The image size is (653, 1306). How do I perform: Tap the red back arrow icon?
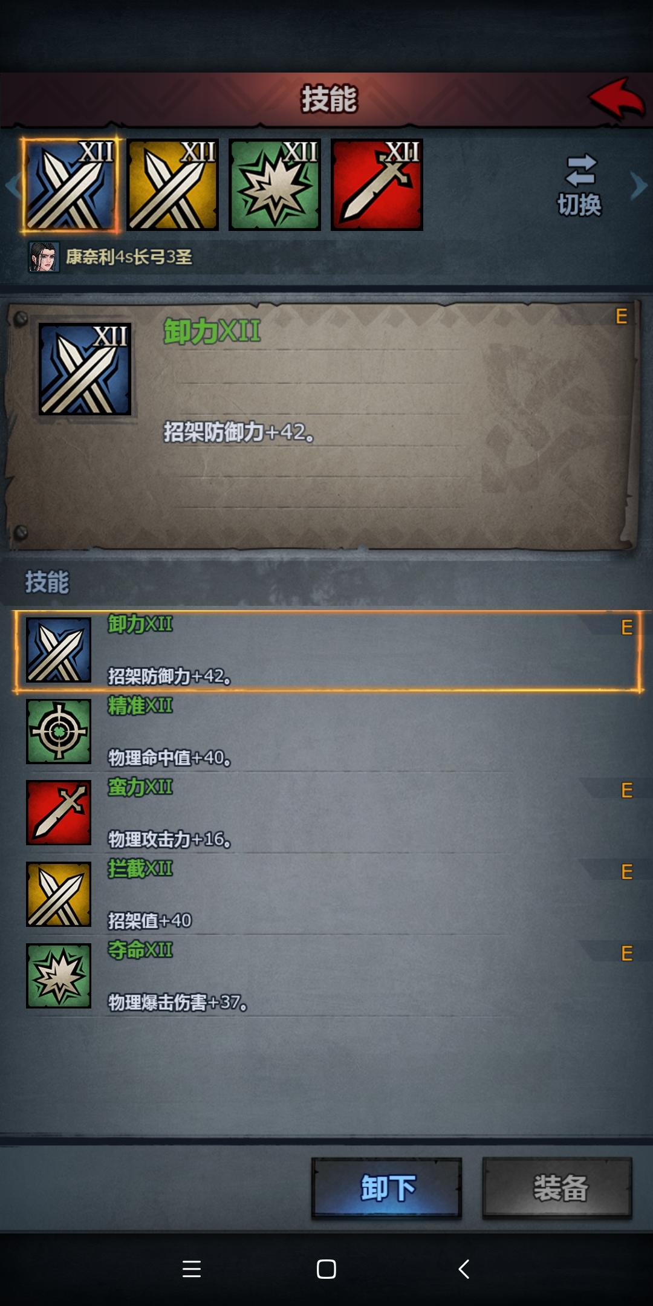click(616, 98)
